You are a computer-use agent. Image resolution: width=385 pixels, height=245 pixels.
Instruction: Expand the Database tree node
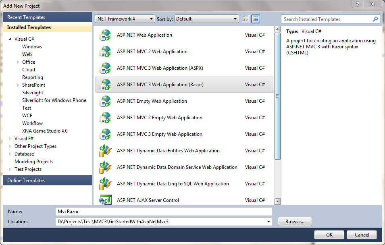(x=10, y=154)
